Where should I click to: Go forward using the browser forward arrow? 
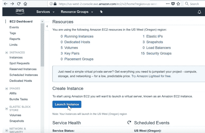tap(12, 4)
